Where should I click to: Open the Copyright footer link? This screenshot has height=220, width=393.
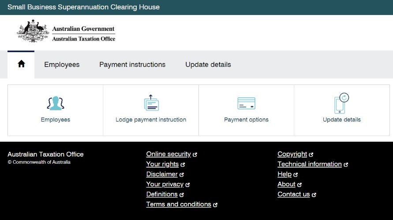(292, 154)
